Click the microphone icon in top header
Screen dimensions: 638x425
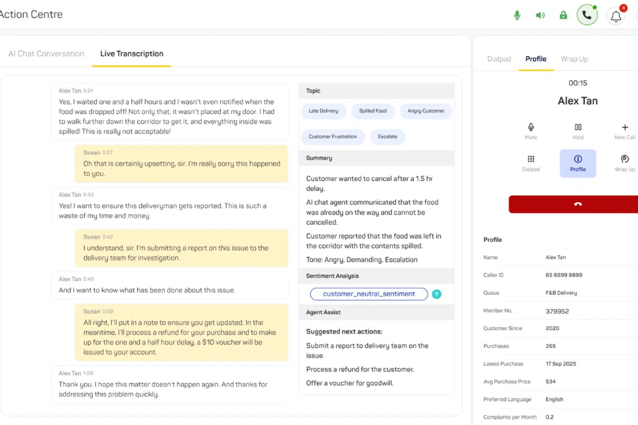(517, 15)
